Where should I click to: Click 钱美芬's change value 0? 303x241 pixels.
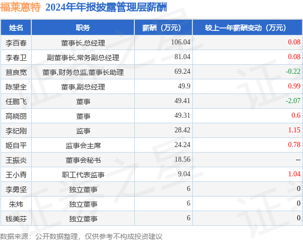pyautogui.click(x=298, y=218)
